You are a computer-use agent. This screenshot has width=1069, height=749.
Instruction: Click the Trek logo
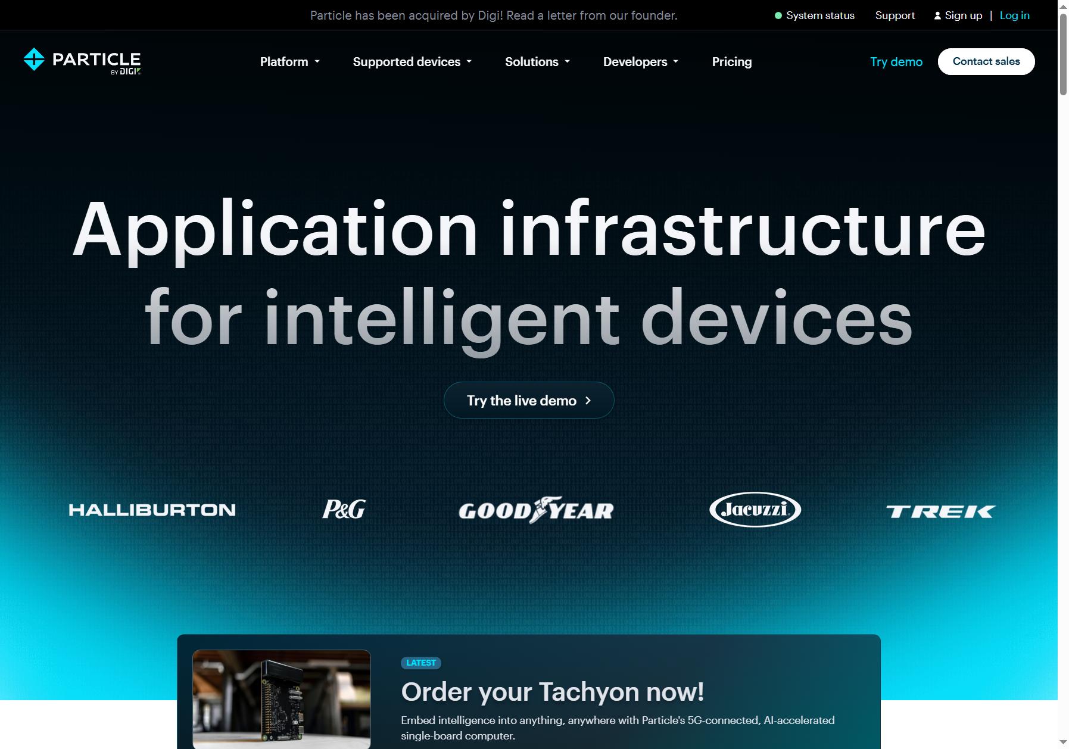(940, 511)
